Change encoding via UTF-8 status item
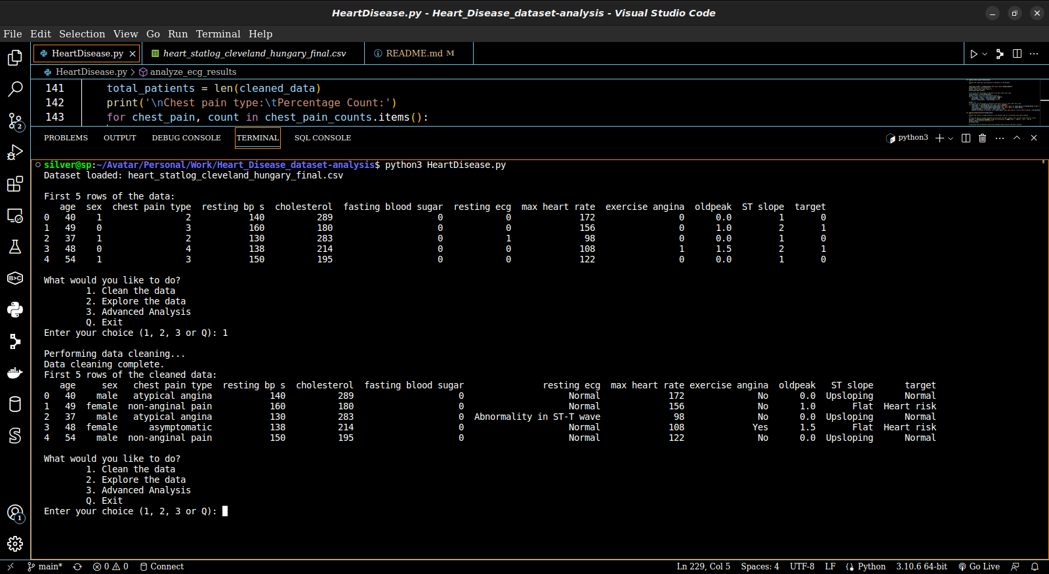Image resolution: width=1049 pixels, height=574 pixels. pos(802,567)
